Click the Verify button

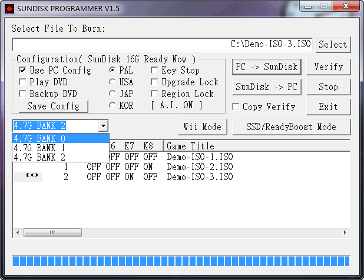click(329, 67)
